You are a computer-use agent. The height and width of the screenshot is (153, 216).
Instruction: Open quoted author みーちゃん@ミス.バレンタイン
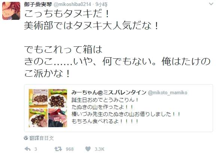pyautogui.click(x=109, y=92)
